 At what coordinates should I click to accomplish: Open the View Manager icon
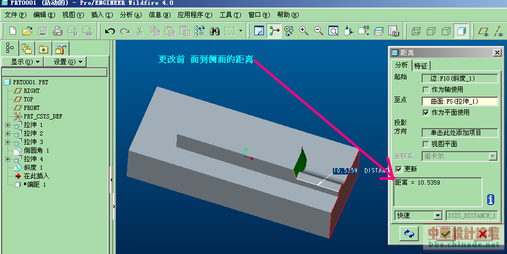click(394, 31)
